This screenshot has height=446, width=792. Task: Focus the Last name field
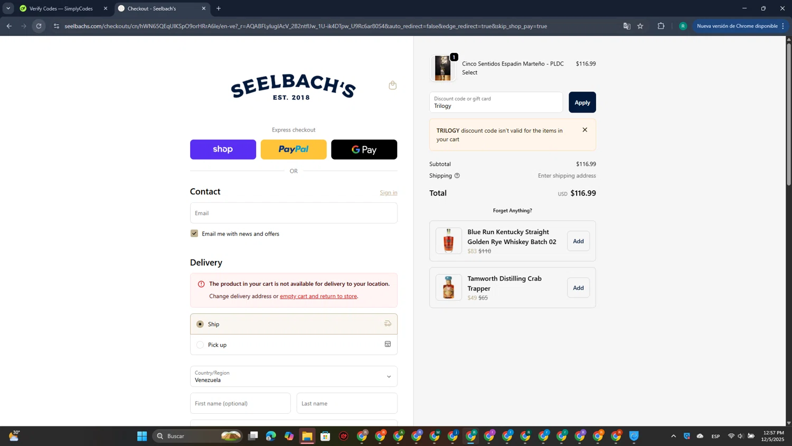coord(347,403)
